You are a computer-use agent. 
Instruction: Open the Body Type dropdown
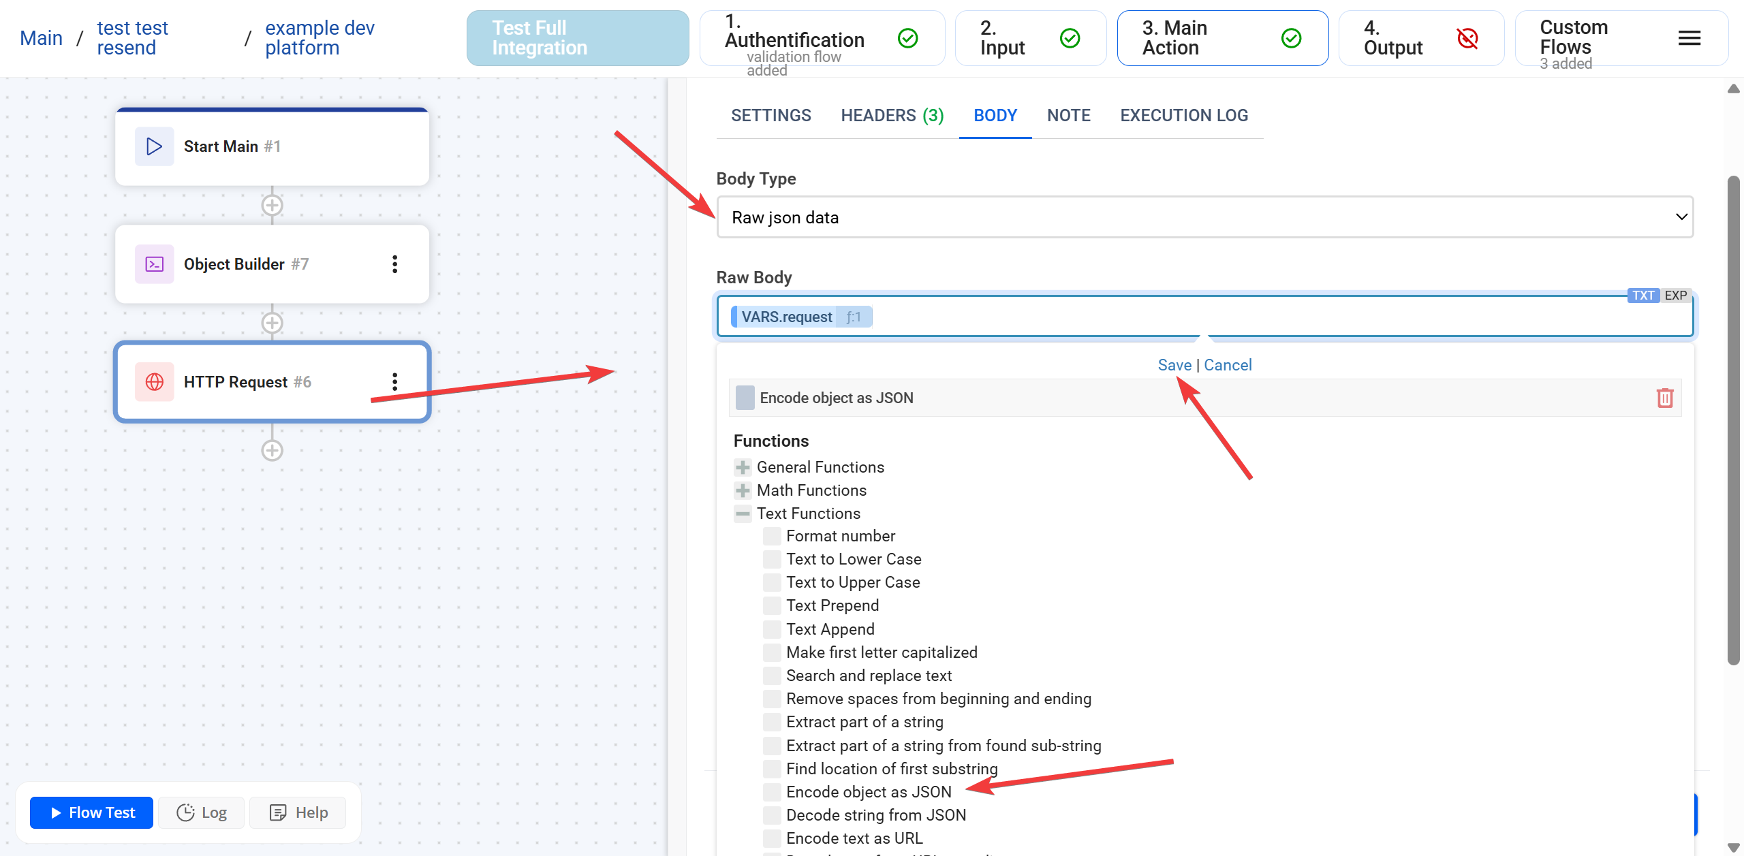pyautogui.click(x=1204, y=217)
